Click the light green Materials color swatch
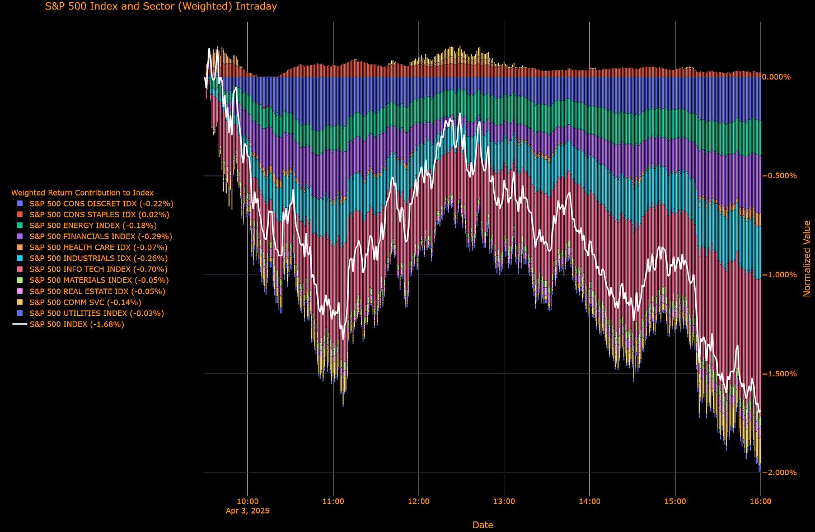This screenshot has width=815, height=532. coord(20,280)
